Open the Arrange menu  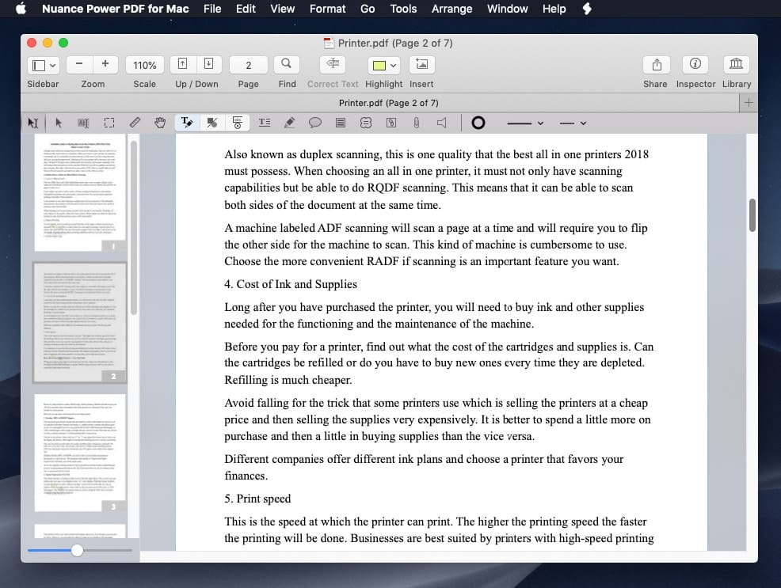[x=451, y=9]
